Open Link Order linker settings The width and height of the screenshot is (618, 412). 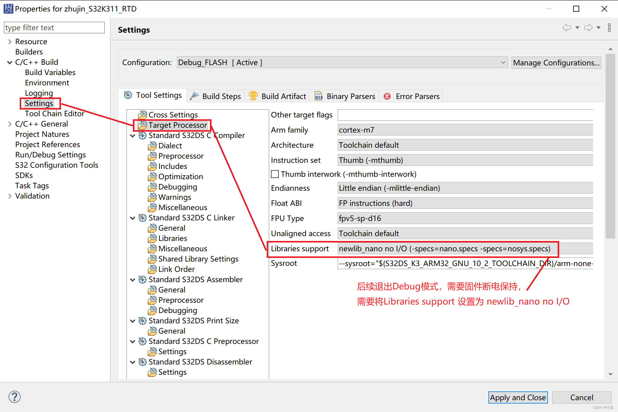[x=177, y=269]
